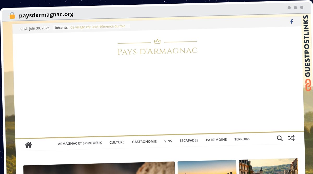
Task: Click the paysdarmagnac.org address text
Action: [46, 15]
